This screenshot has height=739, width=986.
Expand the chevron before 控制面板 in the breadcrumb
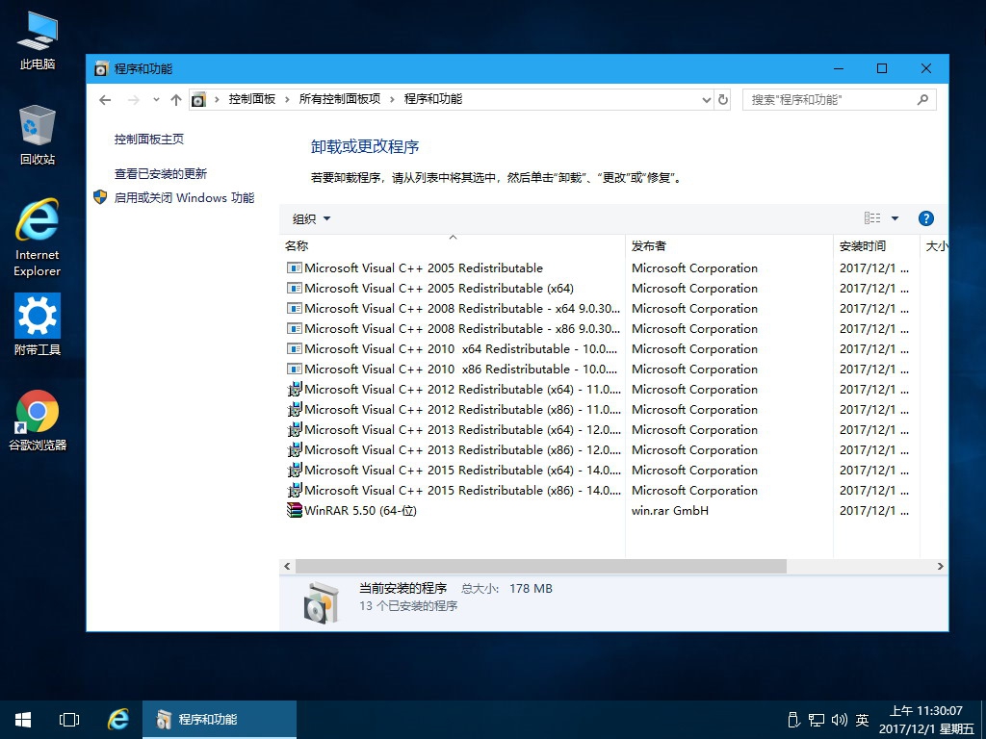tap(217, 99)
